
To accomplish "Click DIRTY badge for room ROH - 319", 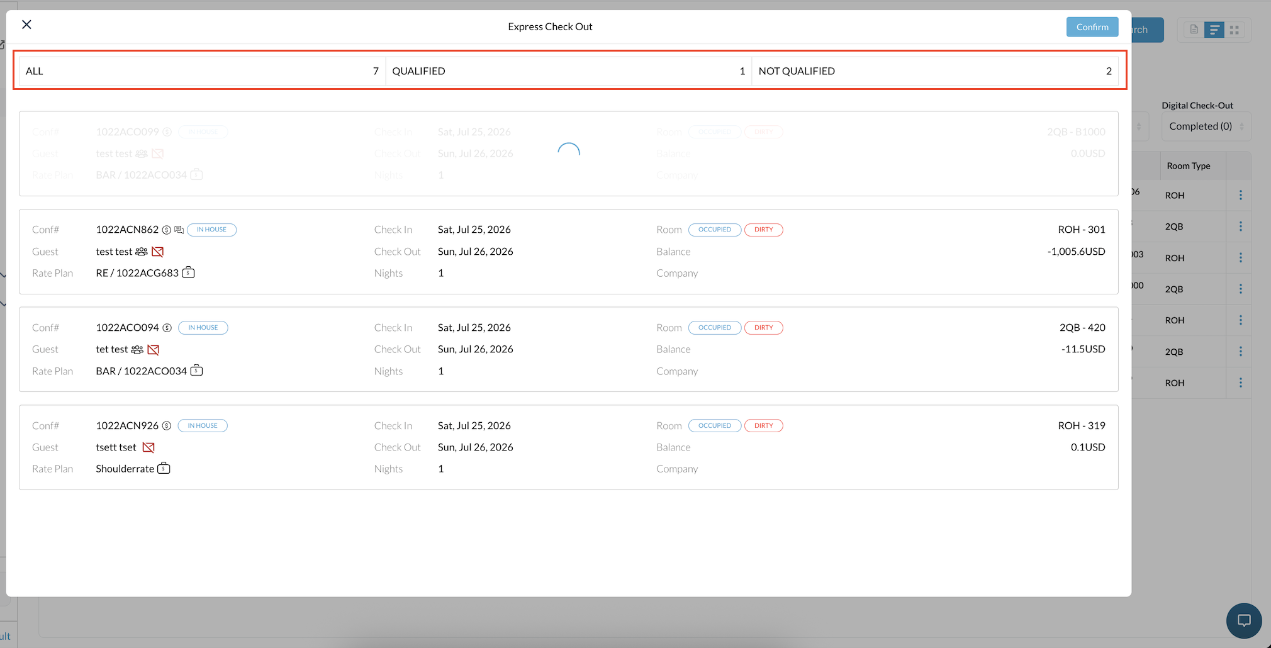I will (x=764, y=426).
